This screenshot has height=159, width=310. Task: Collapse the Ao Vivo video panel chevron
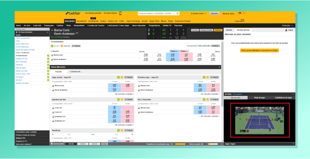coord(293,94)
